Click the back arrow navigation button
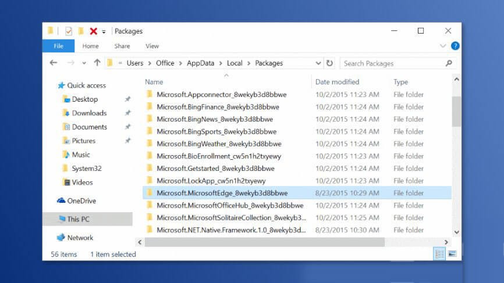The height and width of the screenshot is (283, 504). 54,63
